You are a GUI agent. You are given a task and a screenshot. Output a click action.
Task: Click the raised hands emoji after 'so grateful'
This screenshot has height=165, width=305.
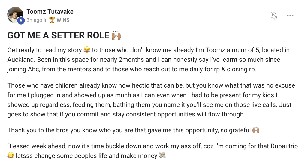pos(256,130)
